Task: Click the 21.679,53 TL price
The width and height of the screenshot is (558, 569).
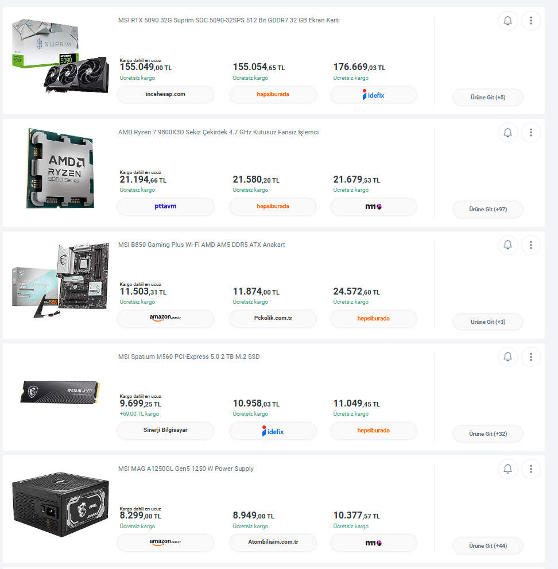Action: click(x=356, y=180)
